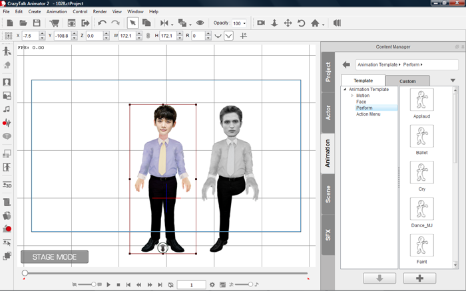This screenshot has width=466, height=291.
Task: Click the STAGE MODE button
Action: tap(54, 256)
